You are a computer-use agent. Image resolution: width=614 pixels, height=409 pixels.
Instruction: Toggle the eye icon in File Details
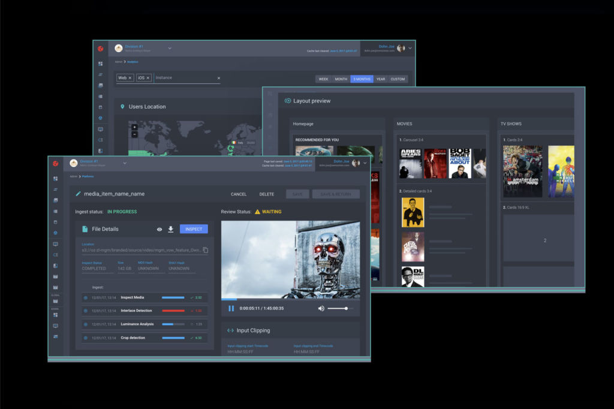159,229
